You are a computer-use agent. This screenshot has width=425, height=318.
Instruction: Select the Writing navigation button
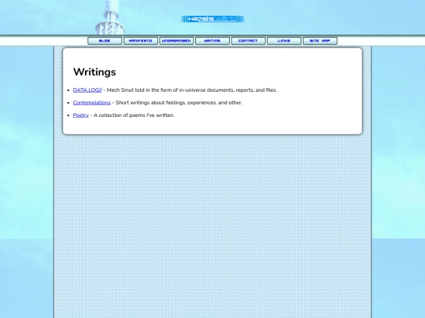tap(213, 41)
